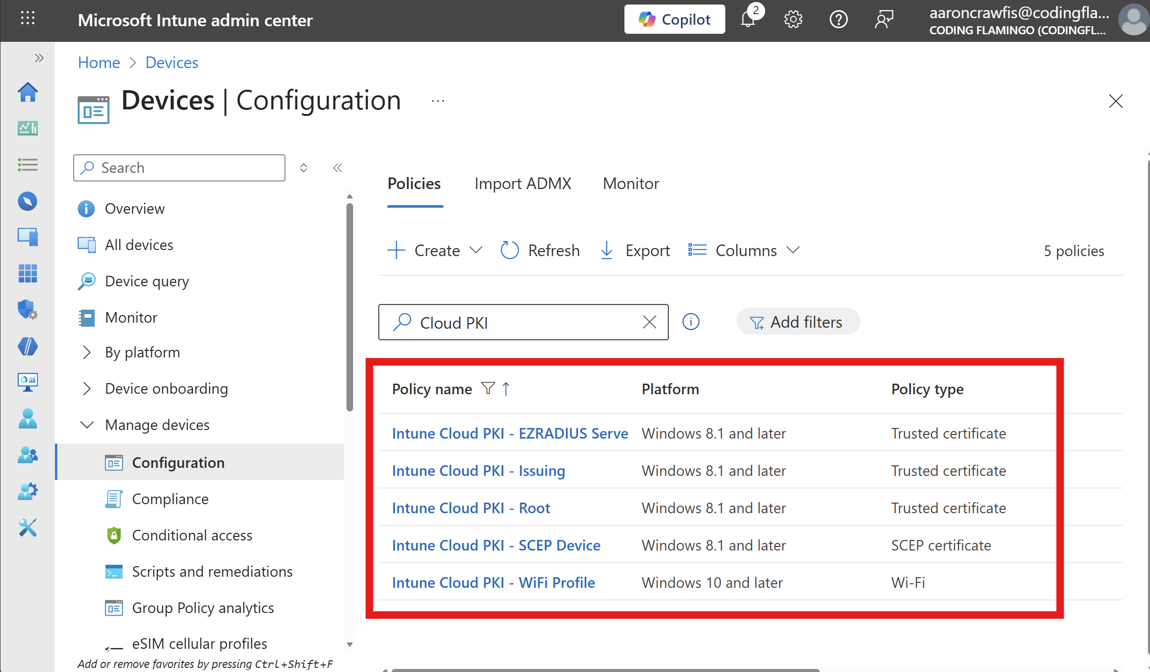
Task: Switch to the Import ADMX tab
Action: pyautogui.click(x=523, y=184)
